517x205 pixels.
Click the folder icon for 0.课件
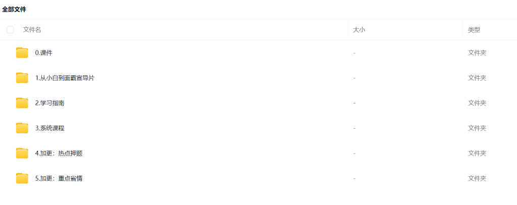22,53
